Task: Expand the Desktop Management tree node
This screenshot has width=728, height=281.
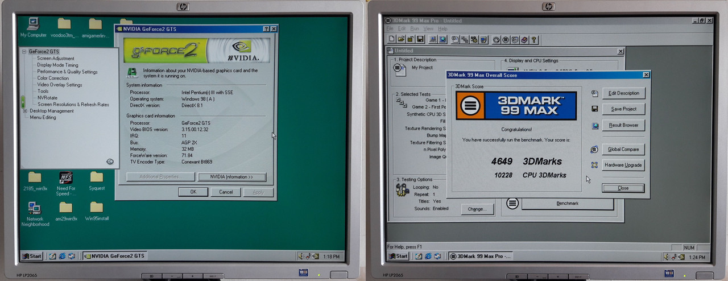Action: click(x=24, y=111)
